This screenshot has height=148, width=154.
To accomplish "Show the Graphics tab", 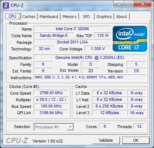I will click(x=104, y=17).
